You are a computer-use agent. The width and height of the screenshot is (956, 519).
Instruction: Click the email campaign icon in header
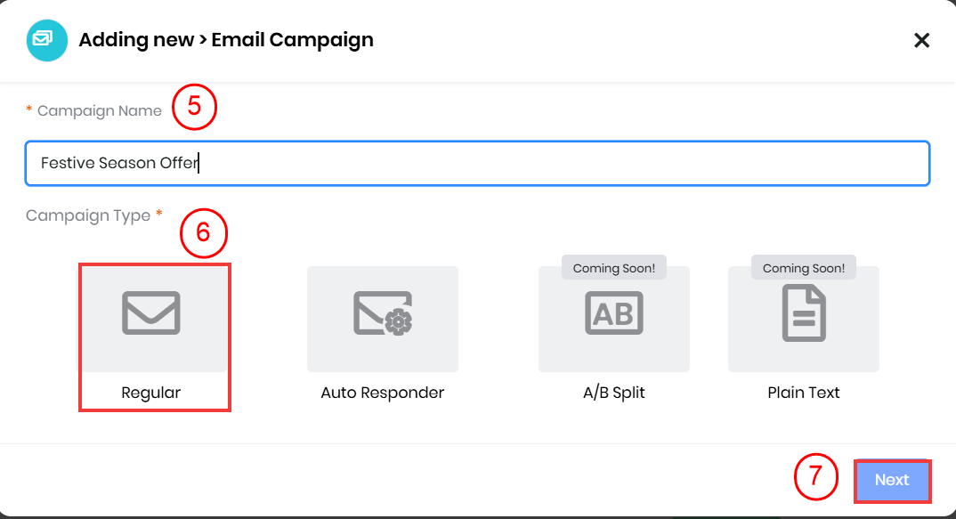click(x=47, y=40)
